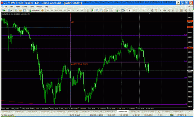Open the Indicators list icon

click(117, 11)
